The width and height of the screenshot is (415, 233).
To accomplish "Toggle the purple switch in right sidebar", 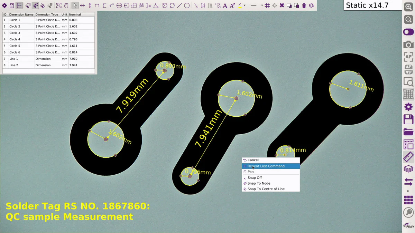I will [408, 32].
